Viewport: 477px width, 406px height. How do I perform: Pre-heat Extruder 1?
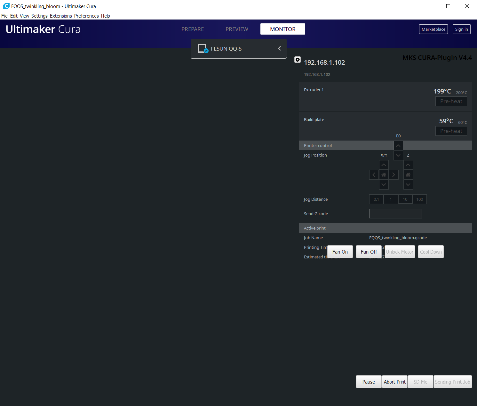tap(451, 101)
